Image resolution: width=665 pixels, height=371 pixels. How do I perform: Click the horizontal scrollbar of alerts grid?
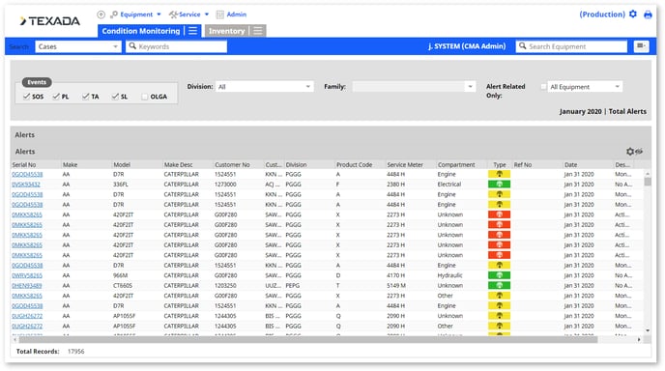tap(308, 340)
